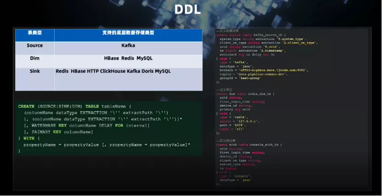The height and width of the screenshot is (196, 382).
Task: Click "console_sink_tb" in the sink table code
Action: point(264,145)
